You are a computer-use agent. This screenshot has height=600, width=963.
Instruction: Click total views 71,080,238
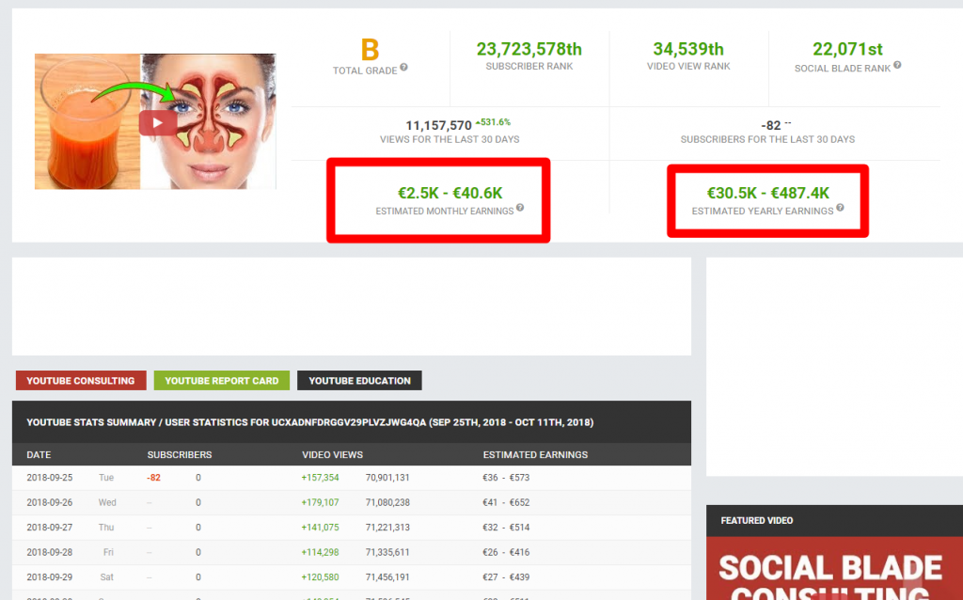[387, 502]
